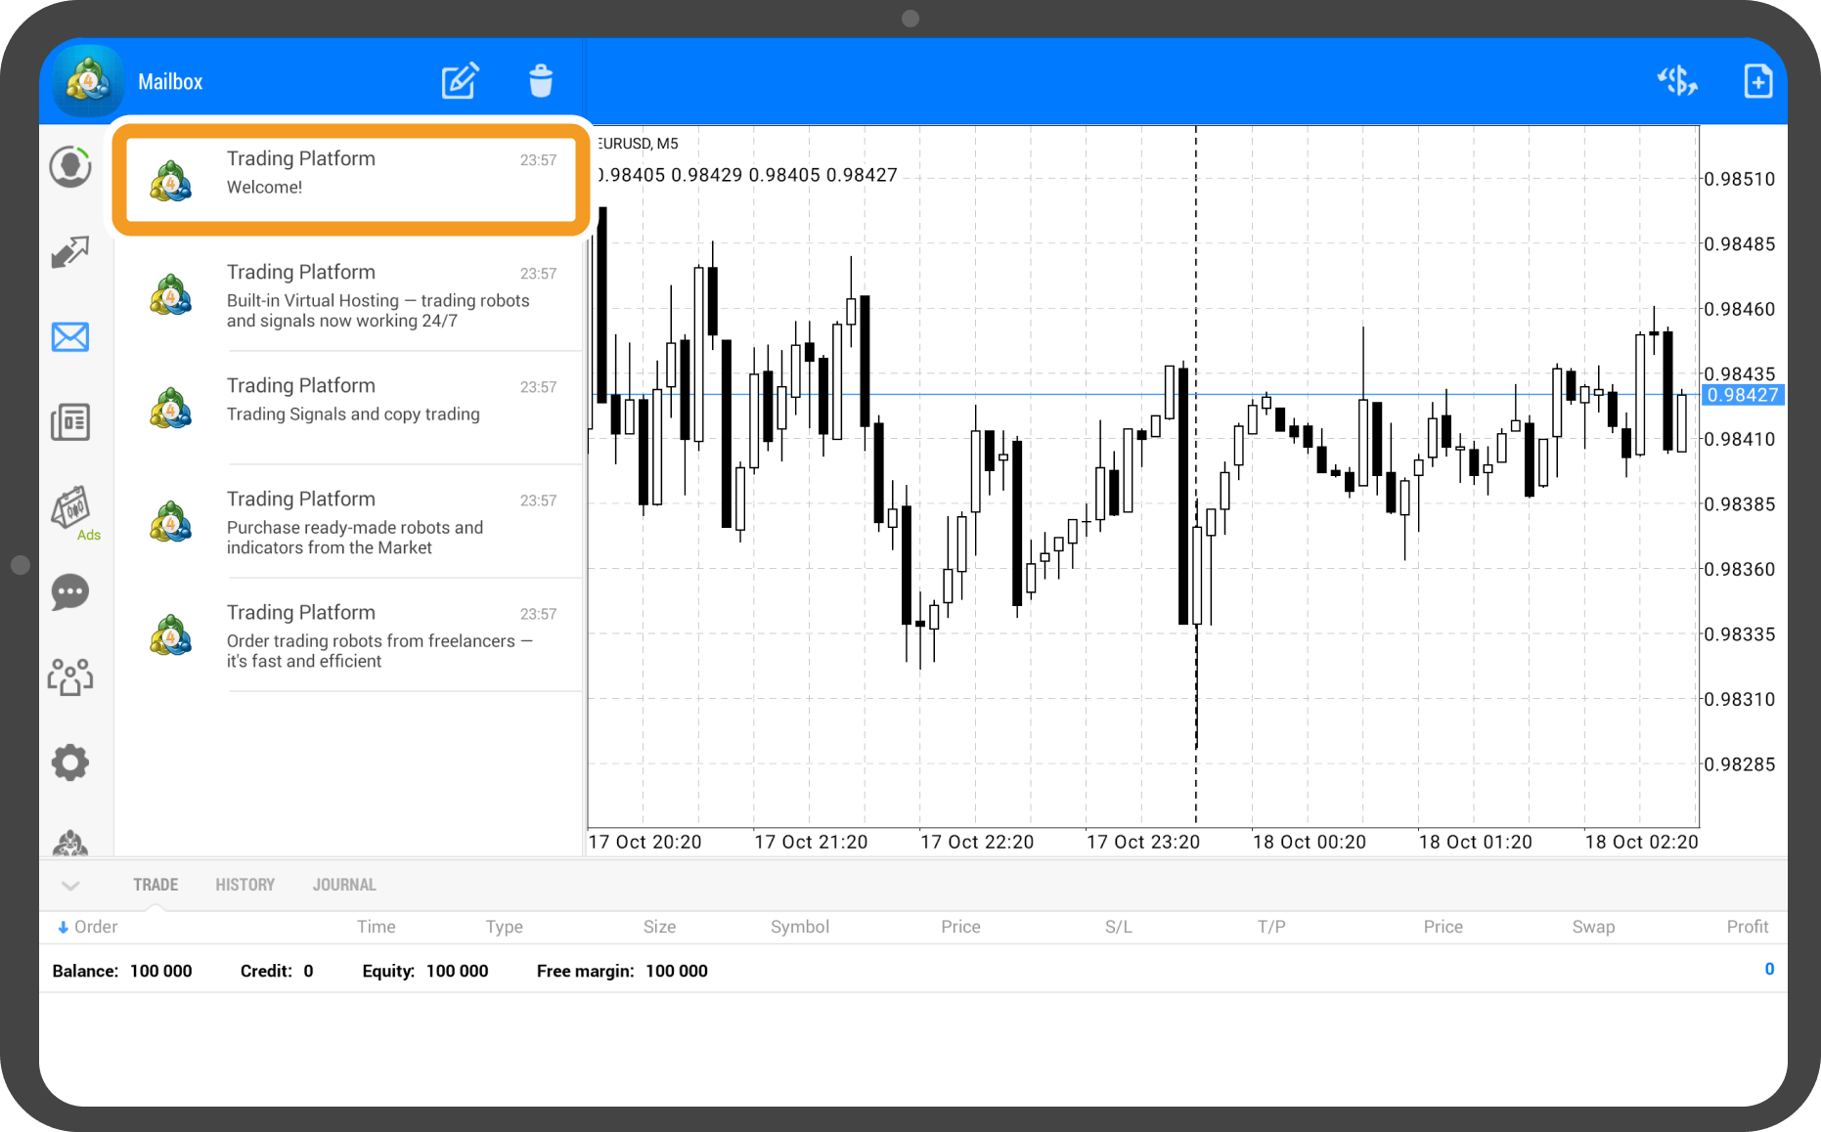Compose a new mail message
This screenshot has height=1132, width=1821.
click(x=460, y=81)
